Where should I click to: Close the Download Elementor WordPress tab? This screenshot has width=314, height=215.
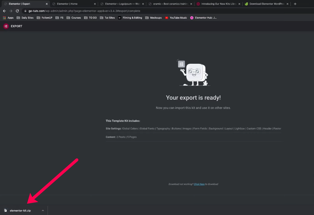(x=288, y=4)
